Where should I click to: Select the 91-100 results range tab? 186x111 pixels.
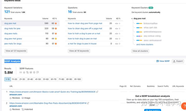pyautogui.click(x=78, y=79)
